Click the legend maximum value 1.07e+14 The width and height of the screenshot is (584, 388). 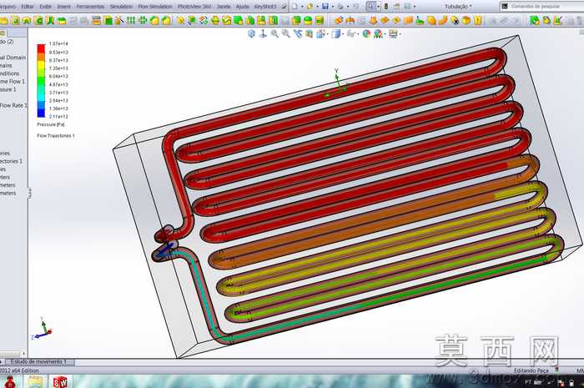point(58,43)
